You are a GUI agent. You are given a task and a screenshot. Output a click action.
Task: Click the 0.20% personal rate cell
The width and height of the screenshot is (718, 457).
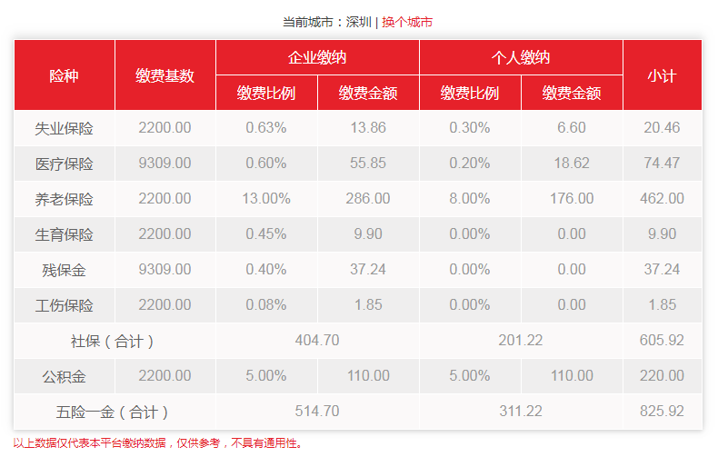coord(470,163)
